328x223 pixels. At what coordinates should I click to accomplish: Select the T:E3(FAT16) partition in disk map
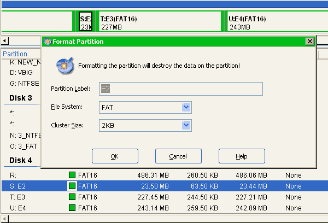tap(159, 21)
